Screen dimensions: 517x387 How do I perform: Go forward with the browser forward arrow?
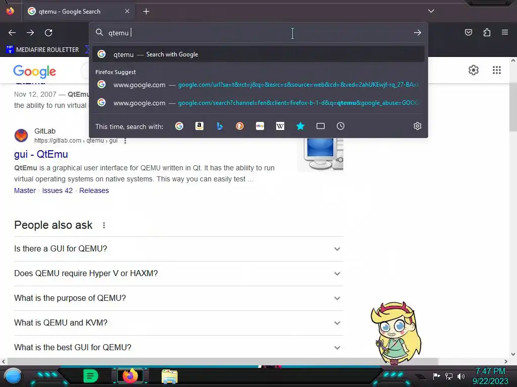pos(30,33)
